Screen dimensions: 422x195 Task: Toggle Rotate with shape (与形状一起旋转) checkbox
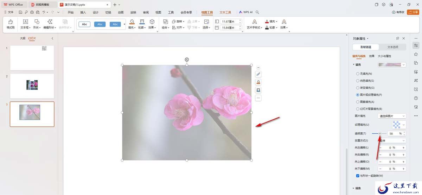358,176
